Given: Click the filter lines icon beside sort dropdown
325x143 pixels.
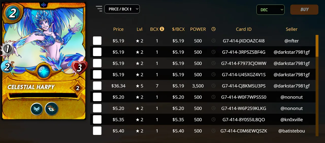Looking at the screenshot, I should [x=99, y=9].
